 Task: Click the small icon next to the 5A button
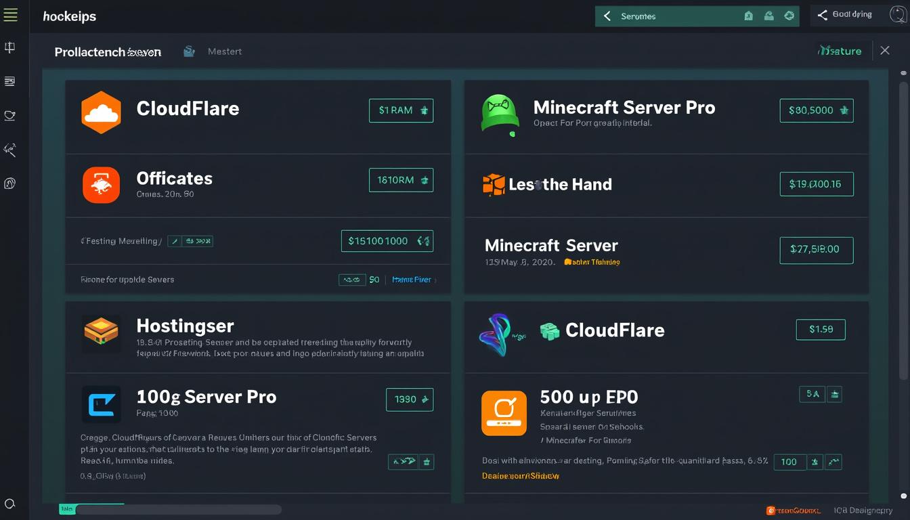[835, 394]
